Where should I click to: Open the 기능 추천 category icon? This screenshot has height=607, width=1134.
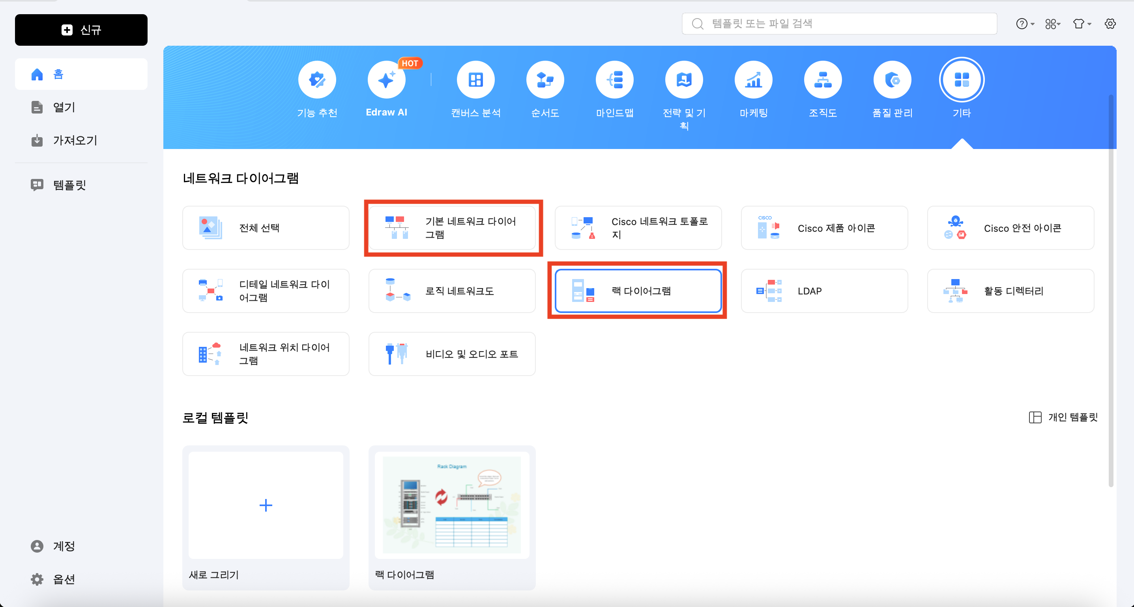[x=317, y=80]
